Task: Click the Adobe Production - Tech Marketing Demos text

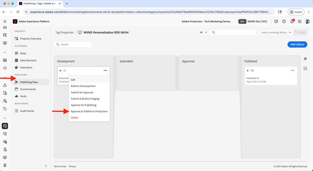Action: (x=206, y=21)
